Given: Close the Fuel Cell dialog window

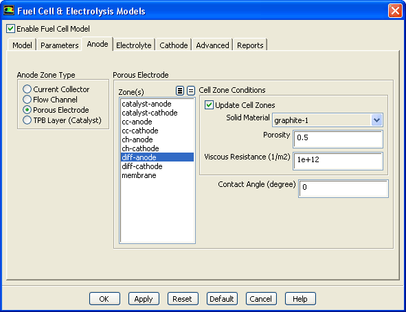Looking at the screenshot, I should [x=395, y=11].
